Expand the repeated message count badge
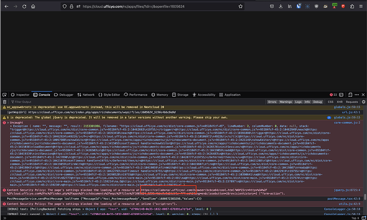The image size is (367, 220). 329,117
